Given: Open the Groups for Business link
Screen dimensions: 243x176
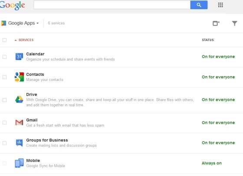Looking at the screenshot, I should click(x=47, y=140).
